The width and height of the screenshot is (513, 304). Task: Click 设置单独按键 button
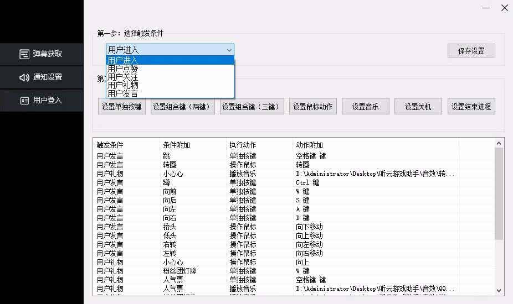(122, 107)
